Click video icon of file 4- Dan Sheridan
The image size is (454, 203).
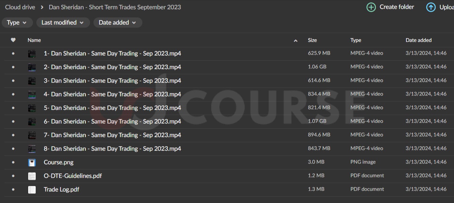[x=32, y=94]
